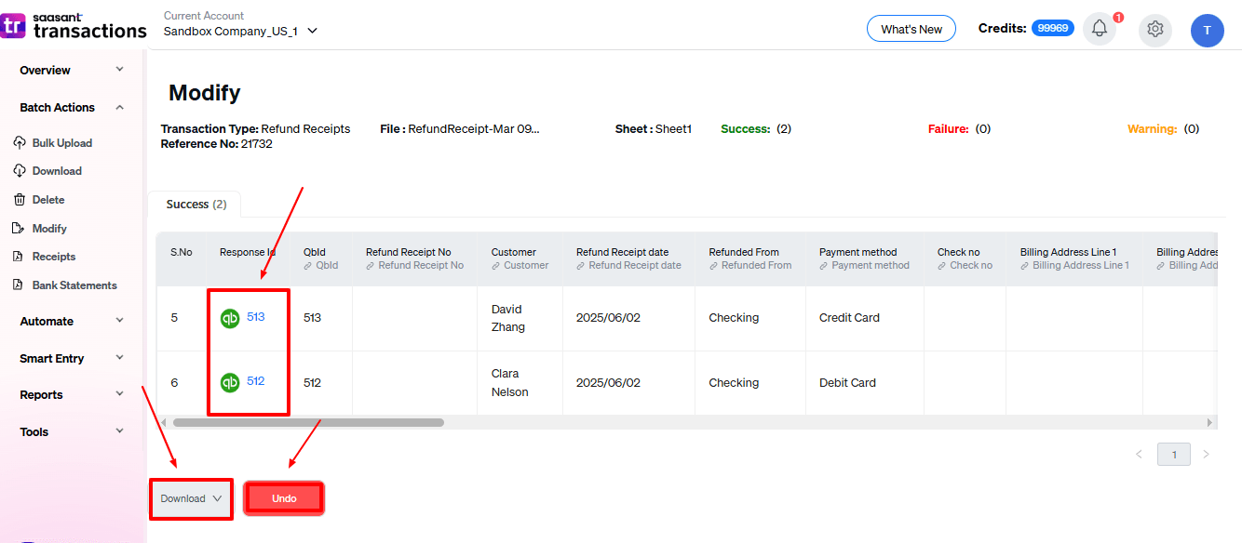Select the Success (2) tab
The width and height of the screenshot is (1242, 543).
click(196, 205)
